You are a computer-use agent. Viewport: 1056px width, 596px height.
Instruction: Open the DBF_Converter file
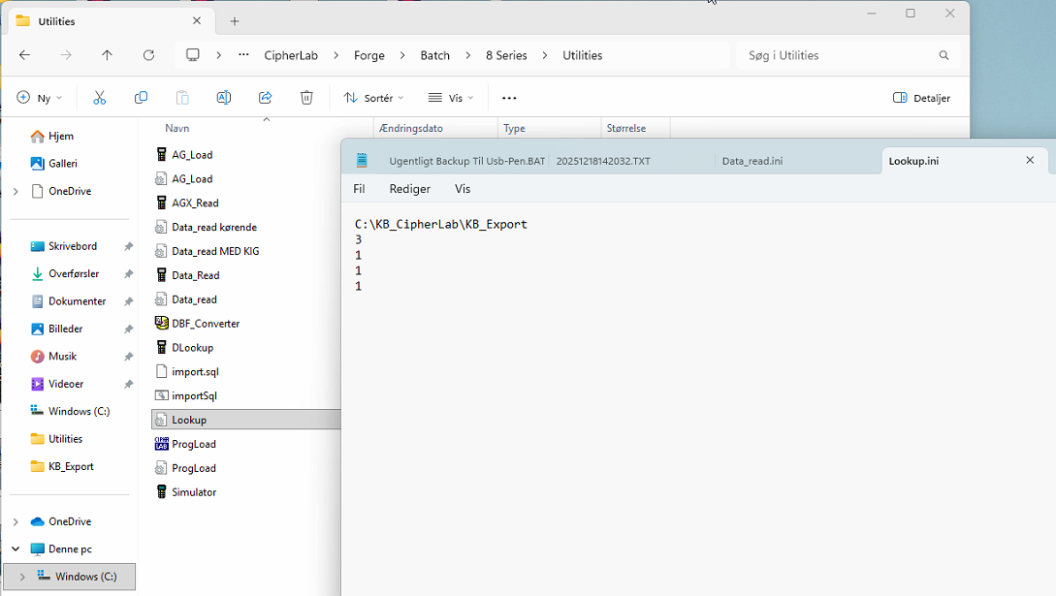(x=205, y=324)
